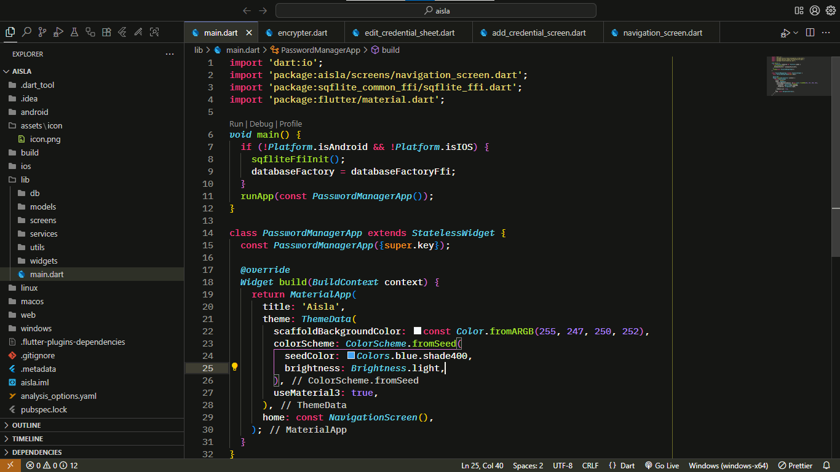Switch to encrypter.dart tab

coord(301,33)
